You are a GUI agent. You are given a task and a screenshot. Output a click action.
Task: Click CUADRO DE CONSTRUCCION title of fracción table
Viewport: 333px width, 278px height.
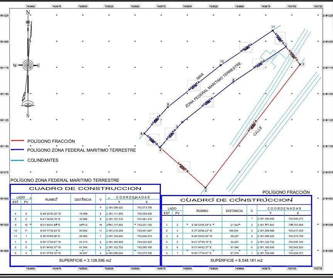[x=237, y=200]
